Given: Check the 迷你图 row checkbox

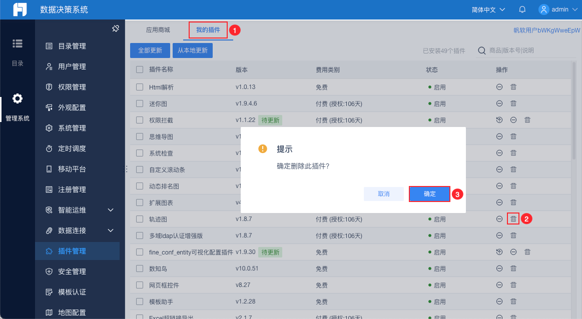Looking at the screenshot, I should pyautogui.click(x=140, y=103).
